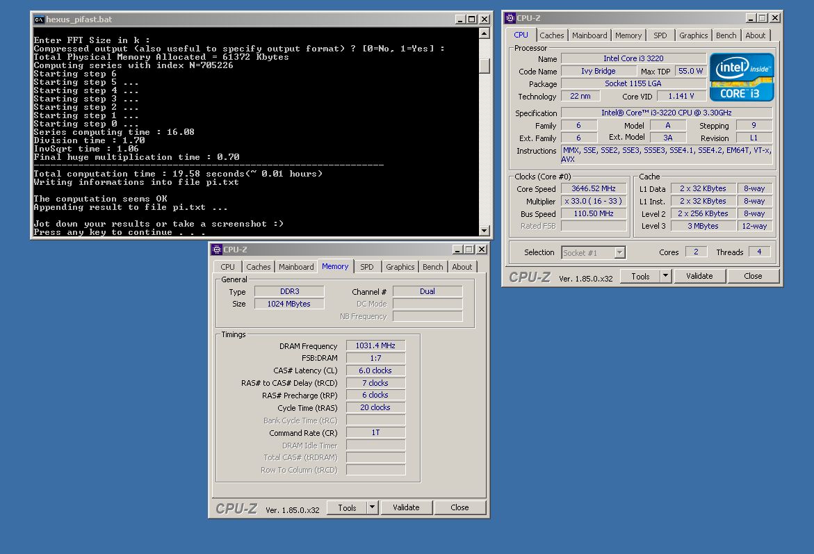814x554 pixels.
Task: Click Multiplier value 'x 33.0 ( 16 - 33 )'
Action: (x=594, y=202)
